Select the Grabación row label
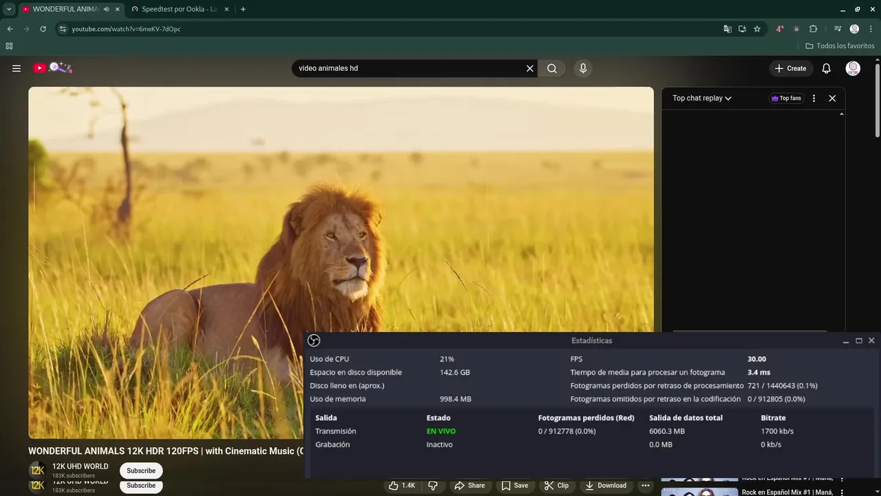Image resolution: width=881 pixels, height=496 pixels. click(x=332, y=444)
